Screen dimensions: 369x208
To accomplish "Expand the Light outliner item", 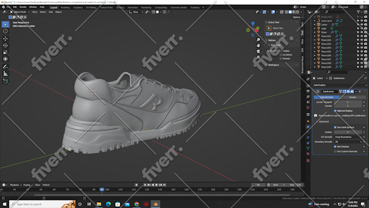I will pyautogui.click(x=315, y=28).
